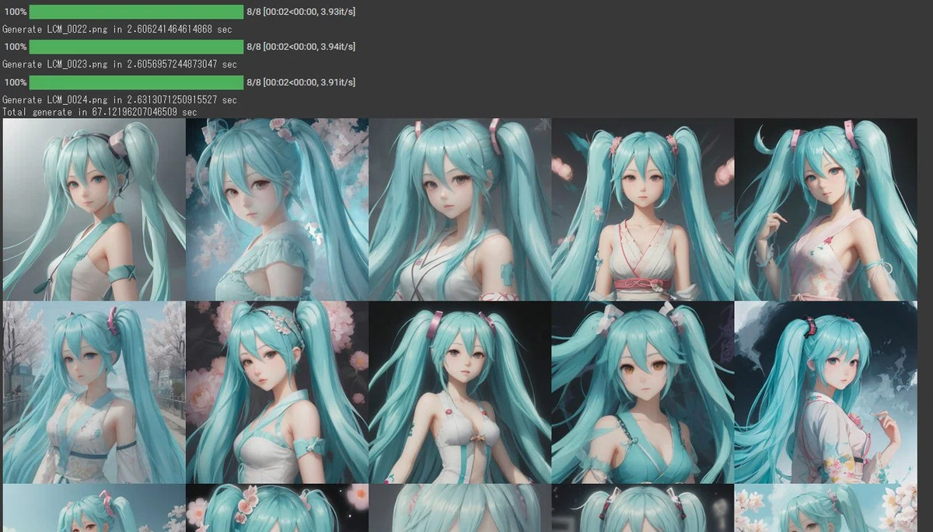Screen dimensions: 933x532
Task: Click the 100% label beside the 3.91it/s bar
Action: pos(15,82)
